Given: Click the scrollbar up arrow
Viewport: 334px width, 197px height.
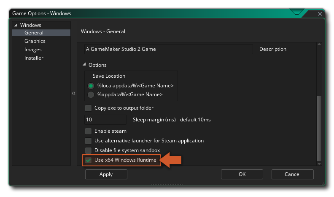Looking at the screenshot, I should click(x=319, y=44).
